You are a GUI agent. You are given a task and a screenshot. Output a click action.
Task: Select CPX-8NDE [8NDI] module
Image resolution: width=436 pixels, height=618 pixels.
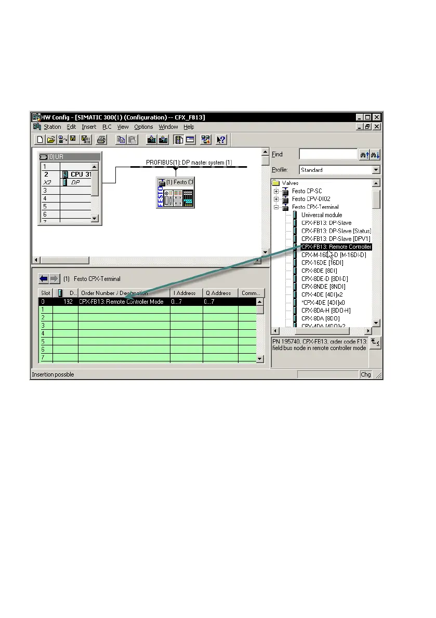coord(323,287)
